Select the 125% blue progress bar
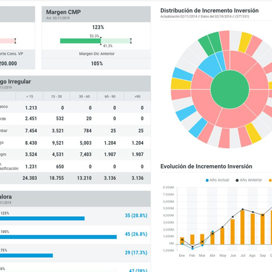Screen dimensions: 272x272 tap(42, 219)
